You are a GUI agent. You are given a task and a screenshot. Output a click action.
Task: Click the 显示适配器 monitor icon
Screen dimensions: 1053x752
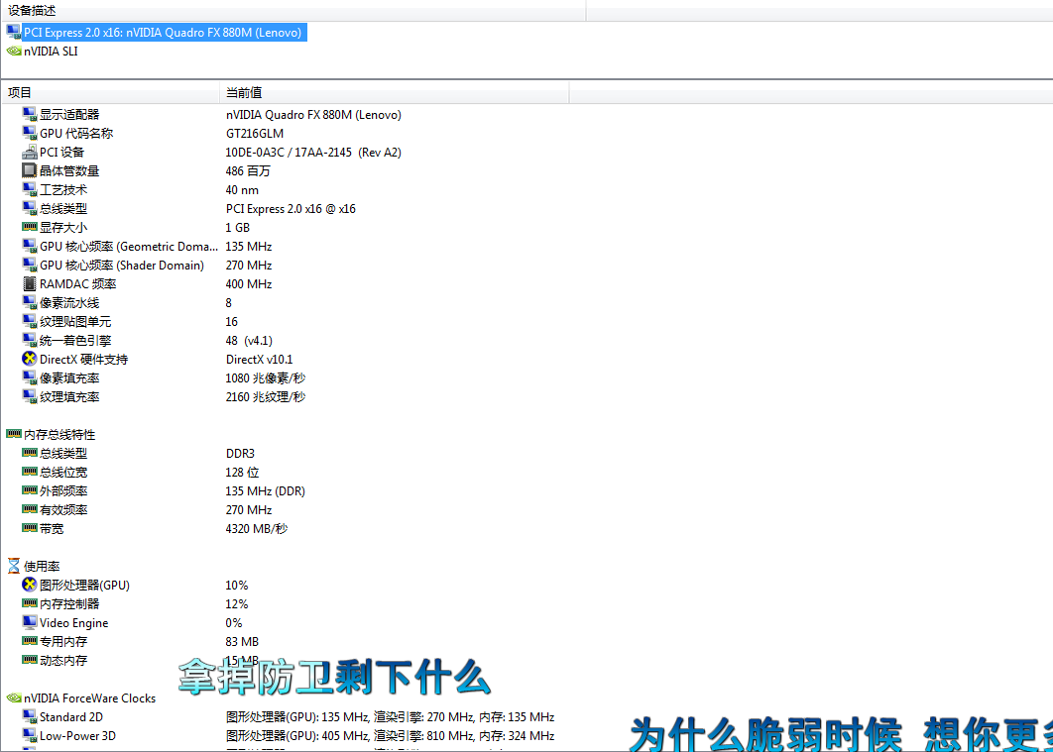pyautogui.click(x=29, y=115)
